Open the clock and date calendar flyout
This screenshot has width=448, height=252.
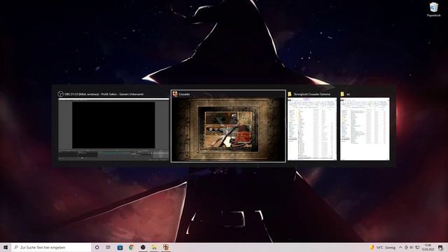tap(428, 247)
